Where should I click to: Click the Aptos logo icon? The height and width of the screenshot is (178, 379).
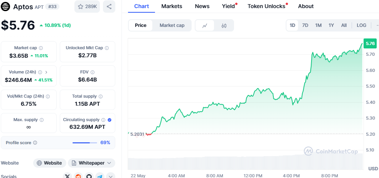tap(5, 7)
